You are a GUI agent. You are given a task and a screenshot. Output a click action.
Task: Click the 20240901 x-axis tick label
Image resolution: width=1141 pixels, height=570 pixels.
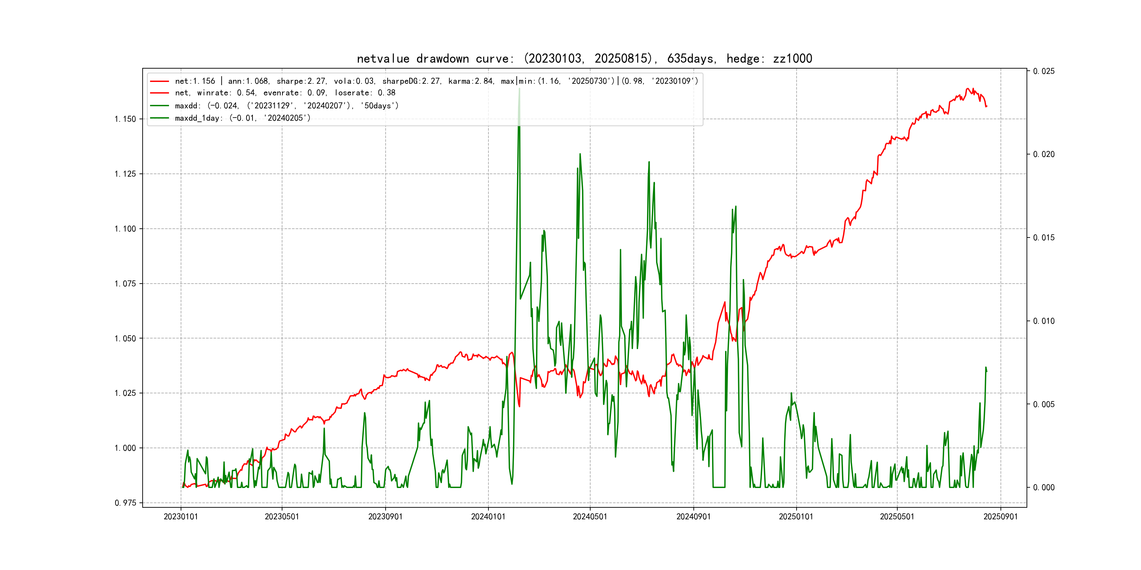point(693,517)
